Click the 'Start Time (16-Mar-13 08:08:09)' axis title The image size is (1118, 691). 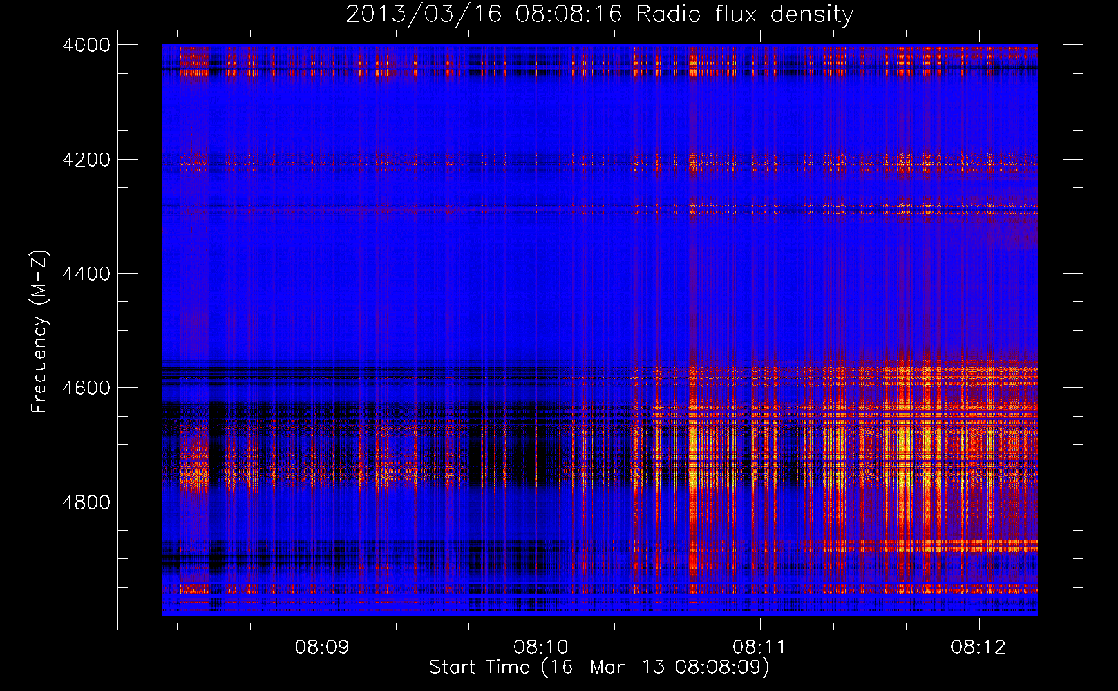[x=599, y=668]
